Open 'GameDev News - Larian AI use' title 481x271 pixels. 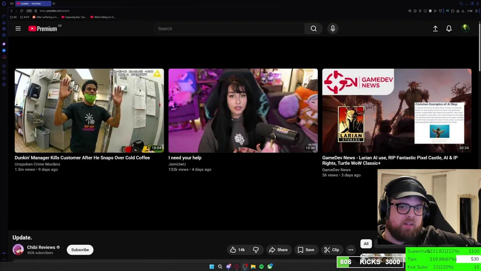390,160
